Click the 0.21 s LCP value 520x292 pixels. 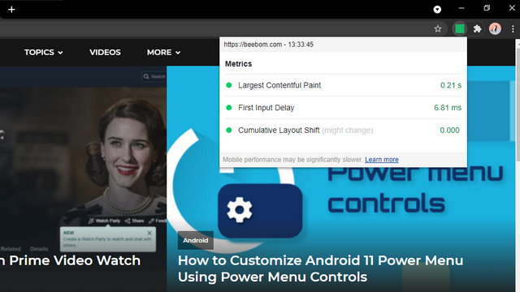[451, 85]
